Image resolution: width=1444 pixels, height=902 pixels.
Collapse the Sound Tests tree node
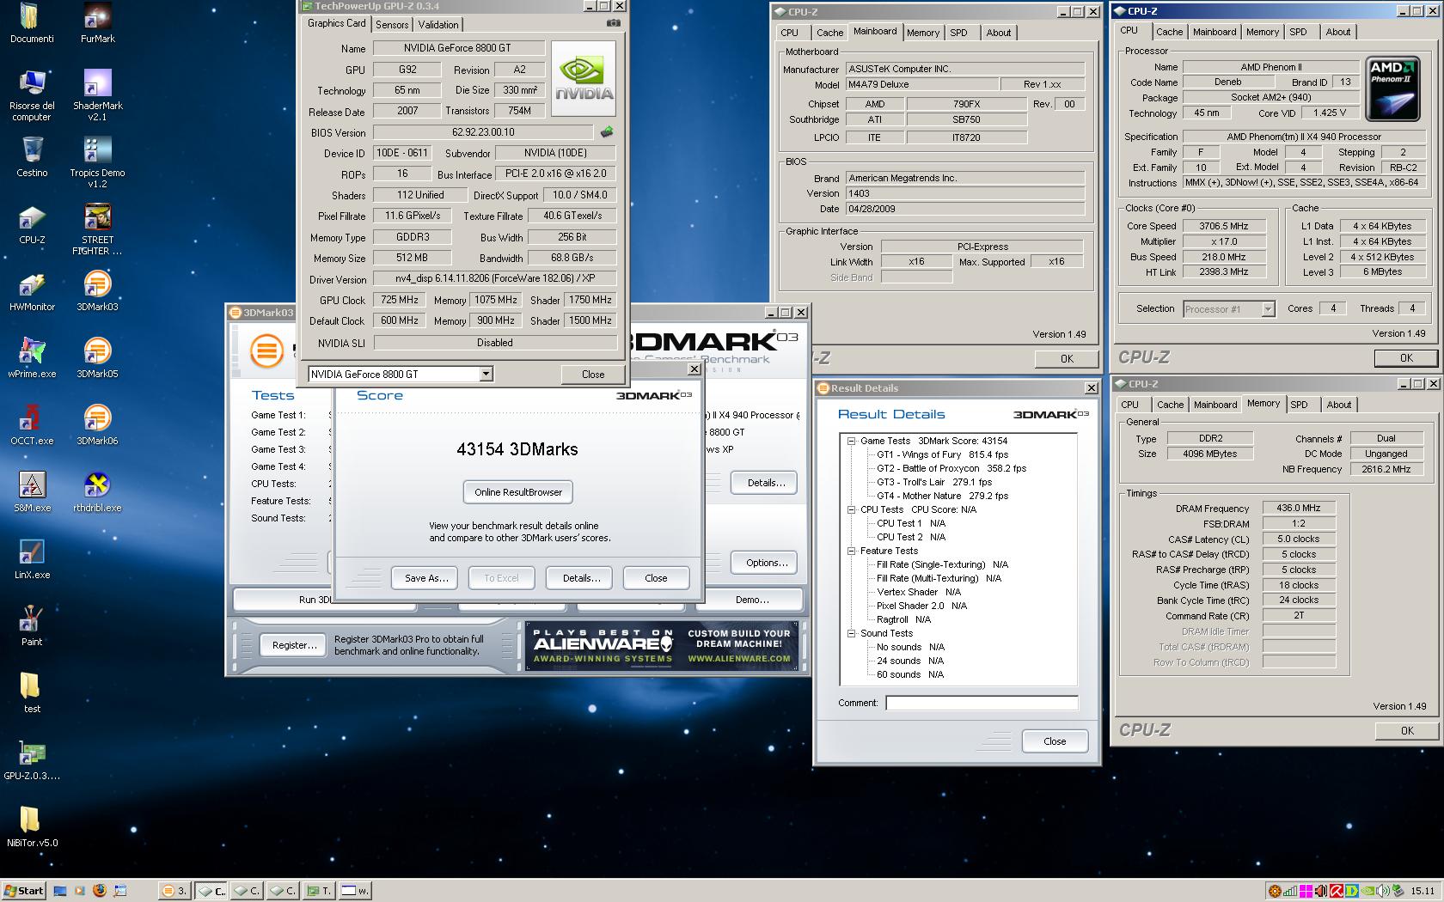[x=851, y=633]
